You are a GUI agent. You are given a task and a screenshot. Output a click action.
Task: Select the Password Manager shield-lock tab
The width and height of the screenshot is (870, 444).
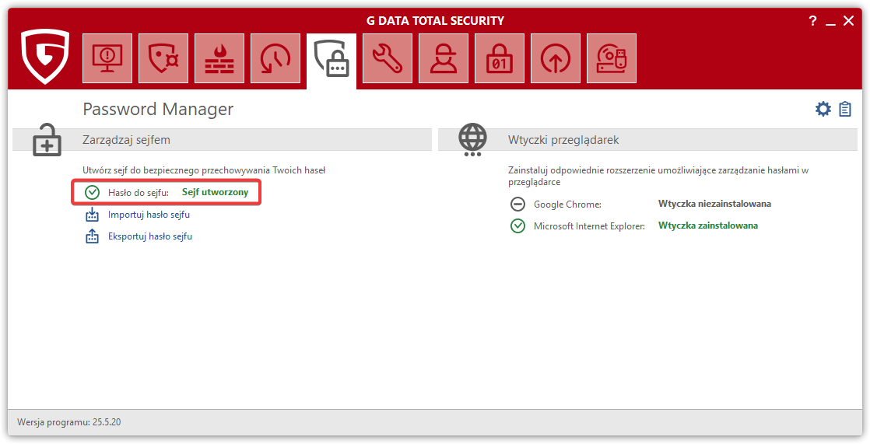[332, 60]
